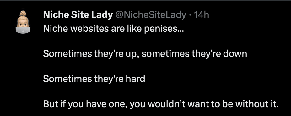Viewport: 291px width, 116px height.
Task: Click the "Sometimes they're hard" text line
Action: click(x=94, y=79)
